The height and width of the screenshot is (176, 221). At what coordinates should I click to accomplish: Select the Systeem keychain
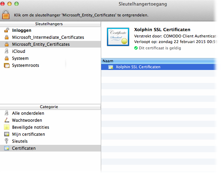pyautogui.click(x=50, y=58)
